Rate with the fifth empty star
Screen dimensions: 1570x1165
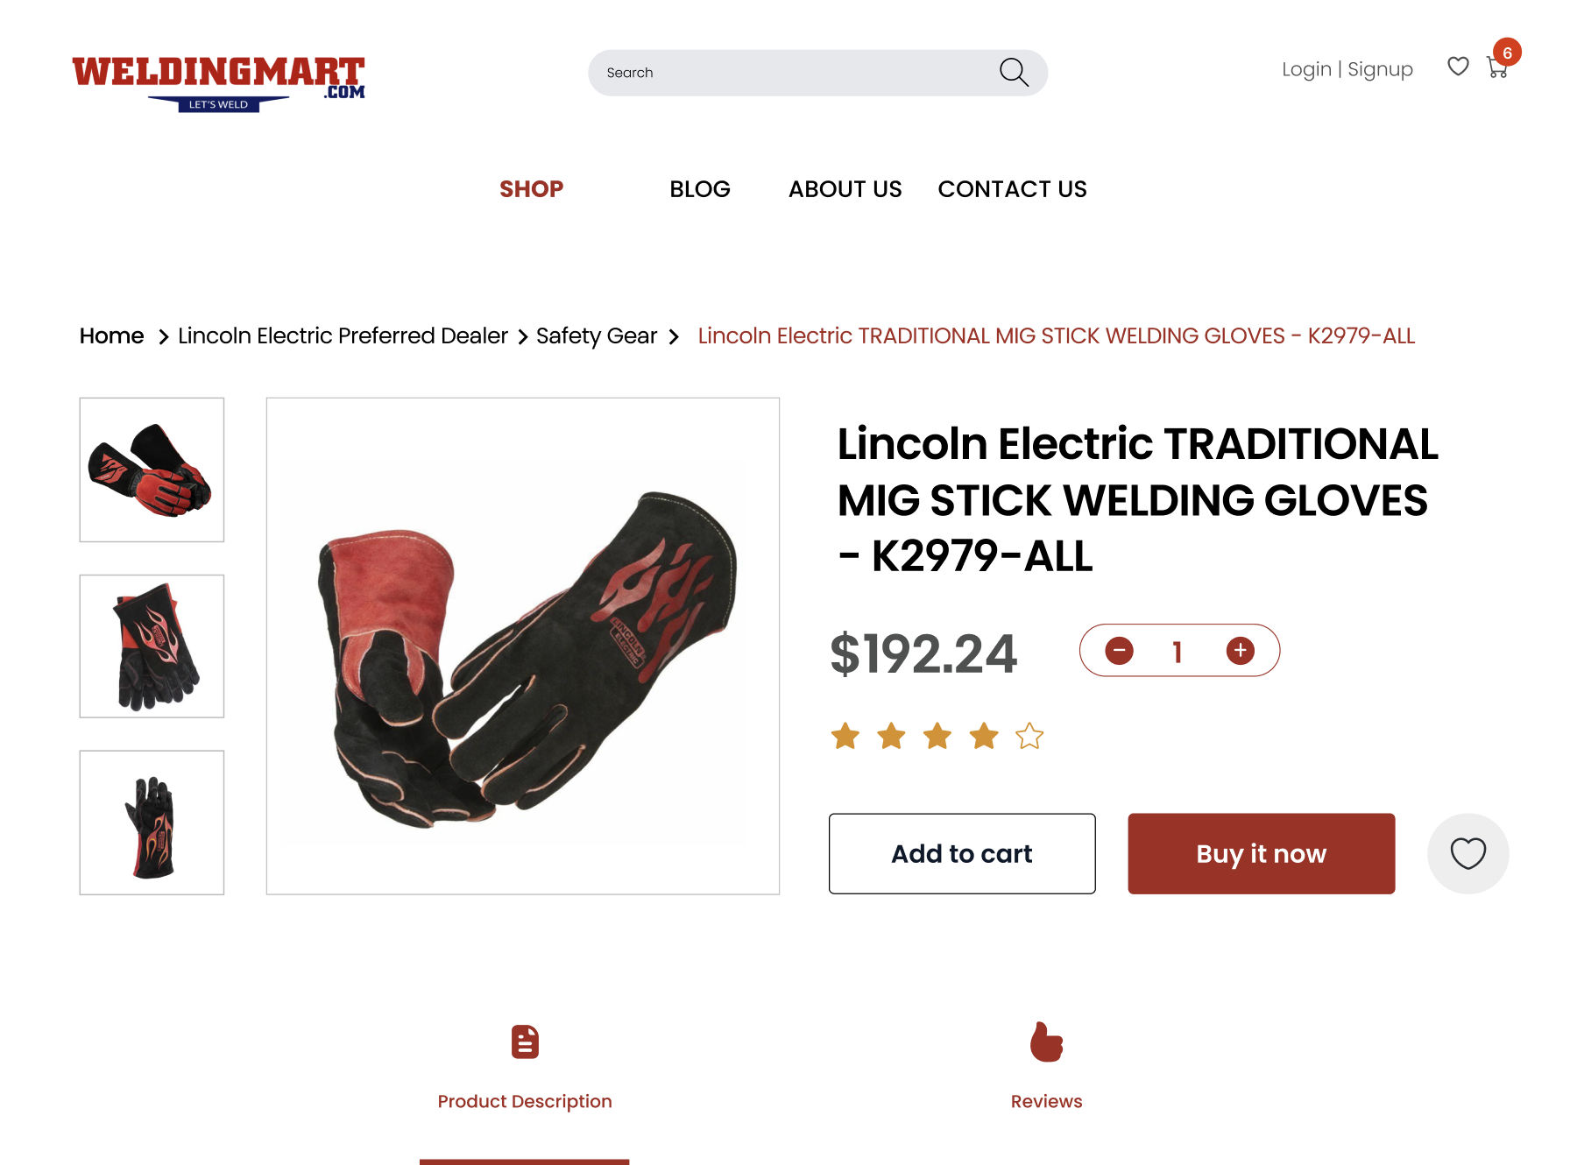1029,736
